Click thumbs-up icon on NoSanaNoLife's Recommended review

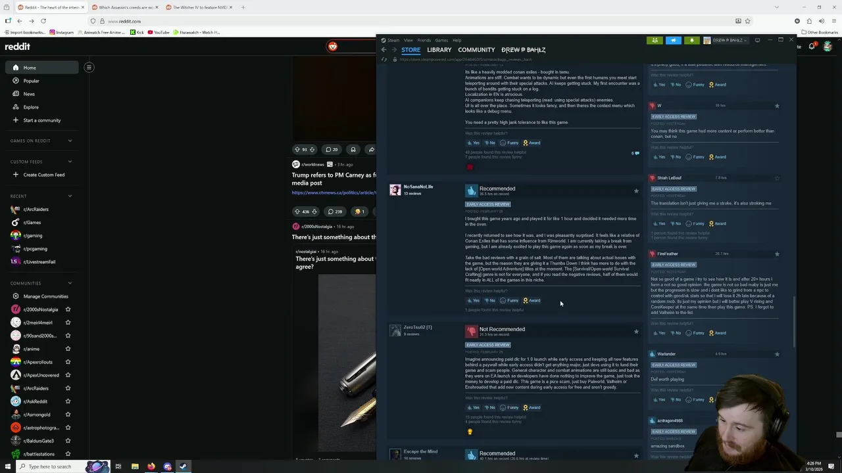point(471,191)
